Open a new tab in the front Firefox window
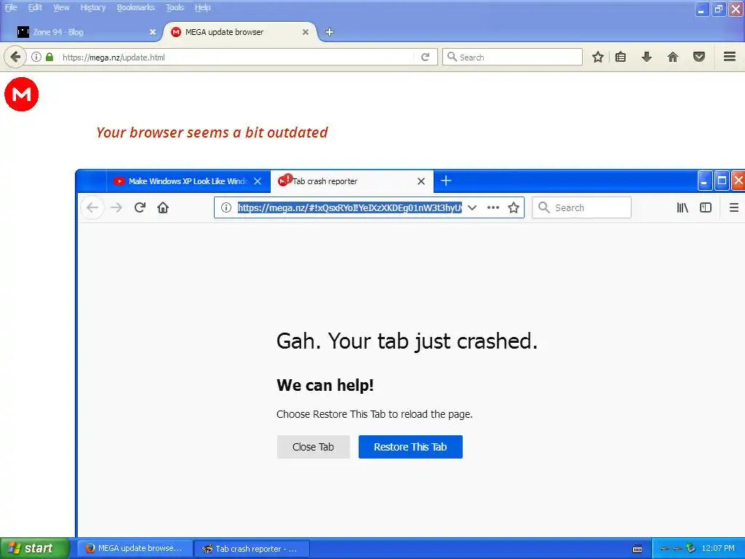This screenshot has width=745, height=559. 446,181
